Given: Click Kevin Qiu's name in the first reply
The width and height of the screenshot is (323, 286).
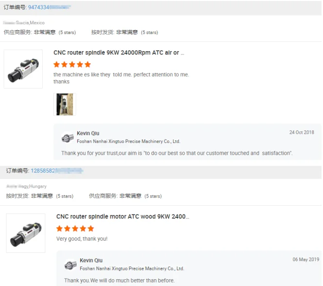Looking at the screenshot, I should [x=88, y=133].
